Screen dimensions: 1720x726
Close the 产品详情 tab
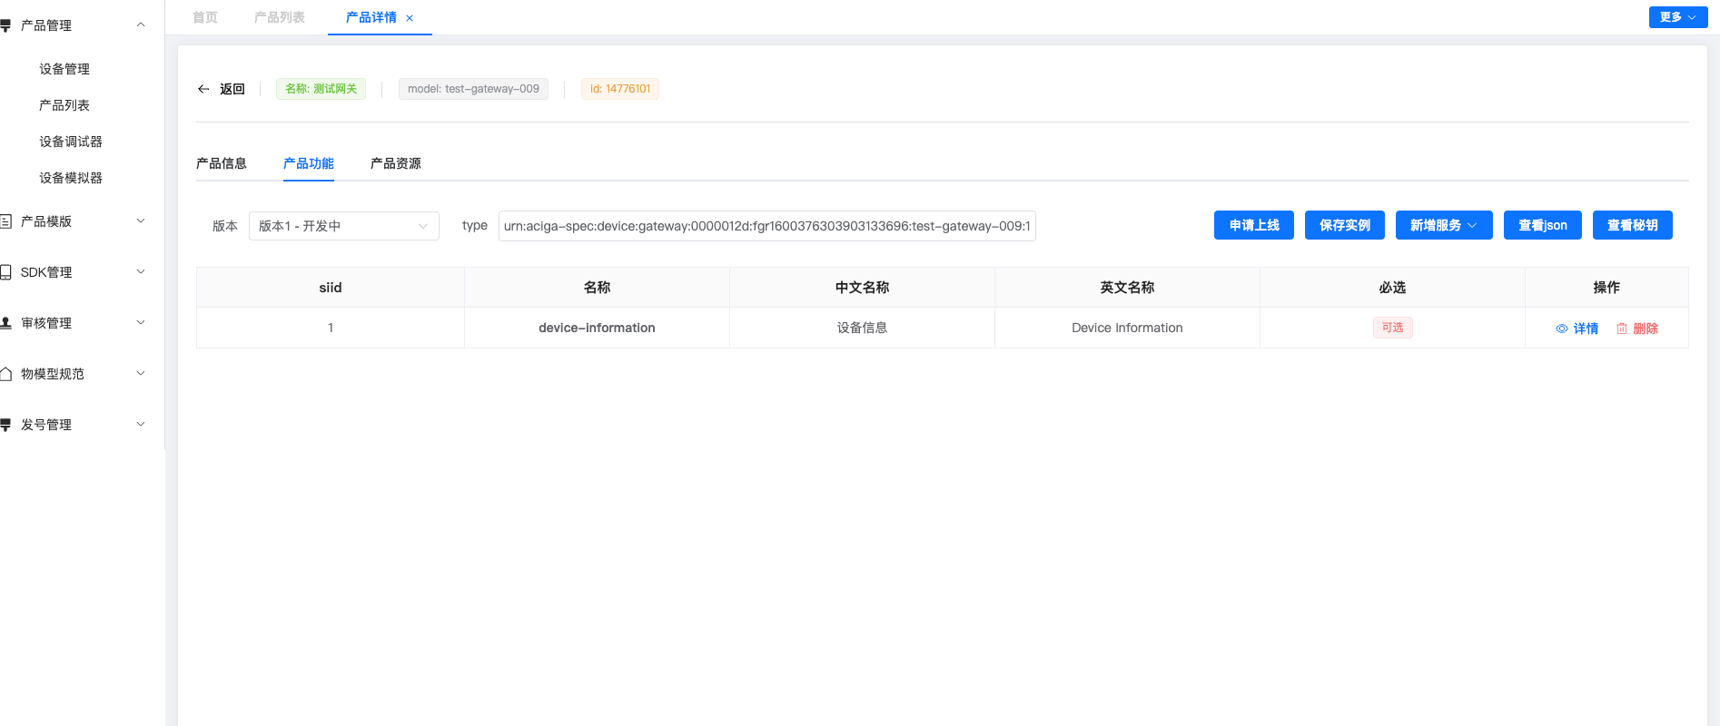tap(410, 18)
